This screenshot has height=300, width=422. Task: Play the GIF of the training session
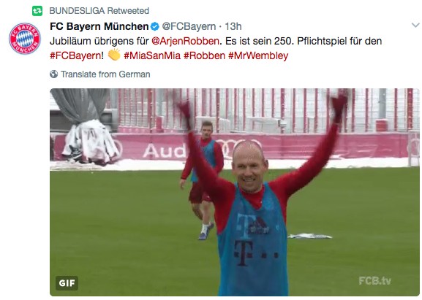pyautogui.click(x=235, y=192)
